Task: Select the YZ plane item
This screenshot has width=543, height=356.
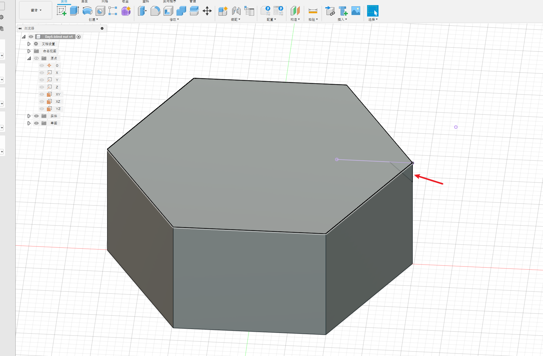Action: (58, 109)
